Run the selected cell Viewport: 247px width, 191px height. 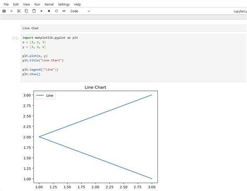pos(42,11)
